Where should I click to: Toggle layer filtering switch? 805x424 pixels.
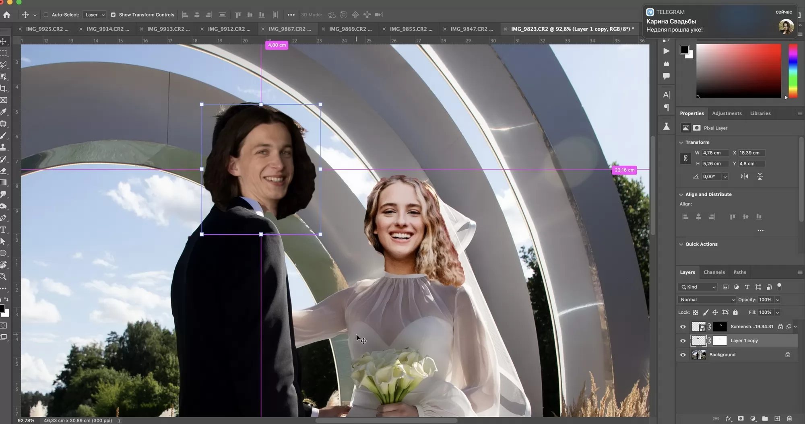pyautogui.click(x=779, y=286)
